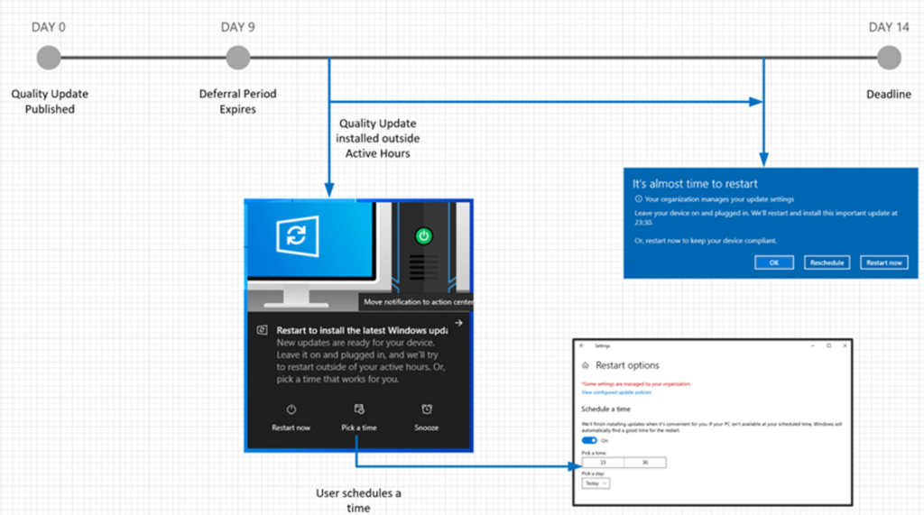The image size is (924, 515).
Task: Close the Settings Restart options window
Action: 845,345
